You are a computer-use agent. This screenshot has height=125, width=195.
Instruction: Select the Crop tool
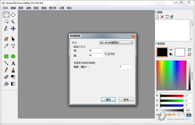(x=6, y=39)
